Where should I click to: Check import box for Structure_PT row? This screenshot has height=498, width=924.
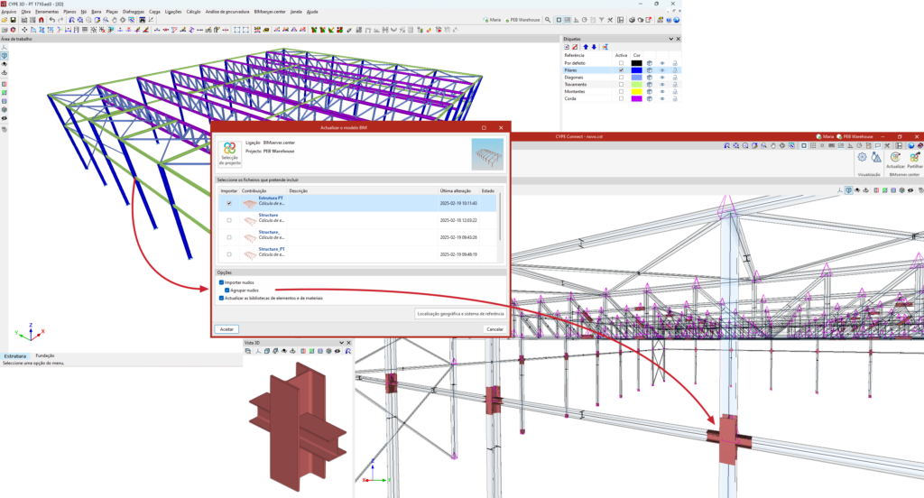point(229,254)
